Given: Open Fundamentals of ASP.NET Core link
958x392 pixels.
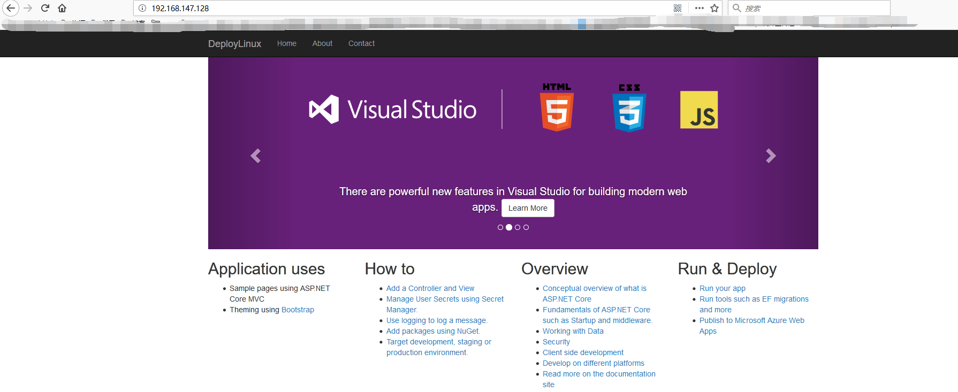Looking at the screenshot, I should tap(597, 315).
